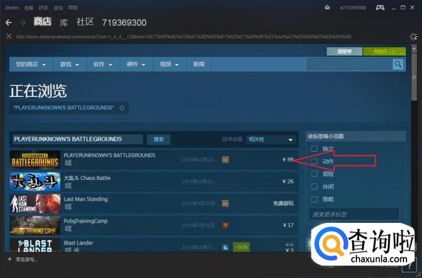Open Pubg Training Camp thumbnail

coord(35,225)
